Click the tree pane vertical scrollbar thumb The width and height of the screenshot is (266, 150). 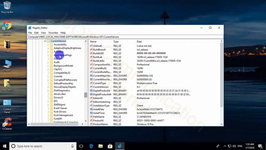click(x=86, y=95)
